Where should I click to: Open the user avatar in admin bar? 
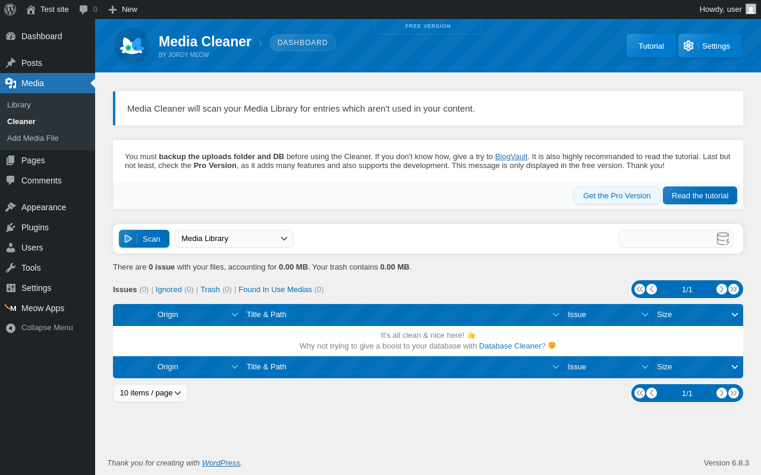tap(751, 9)
